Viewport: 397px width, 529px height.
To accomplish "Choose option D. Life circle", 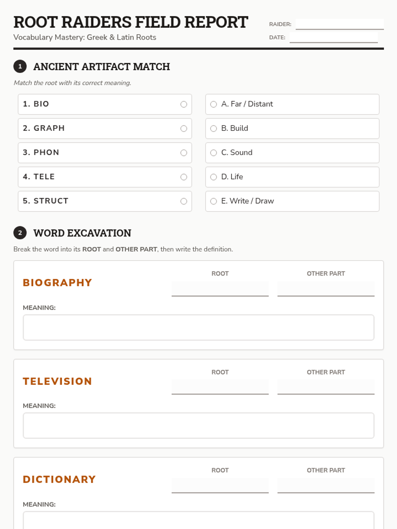I will point(214,177).
